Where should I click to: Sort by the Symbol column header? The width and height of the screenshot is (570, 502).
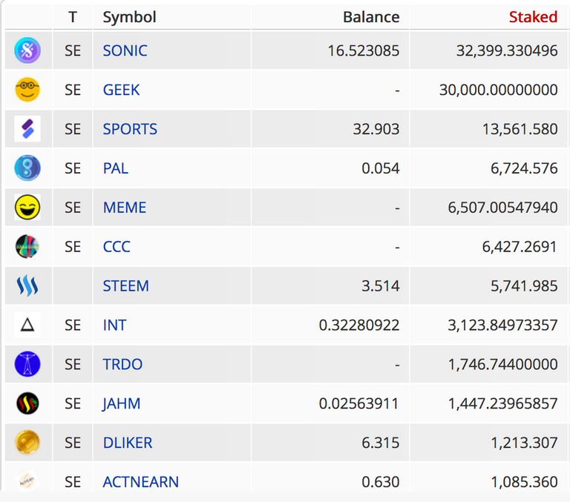(129, 17)
